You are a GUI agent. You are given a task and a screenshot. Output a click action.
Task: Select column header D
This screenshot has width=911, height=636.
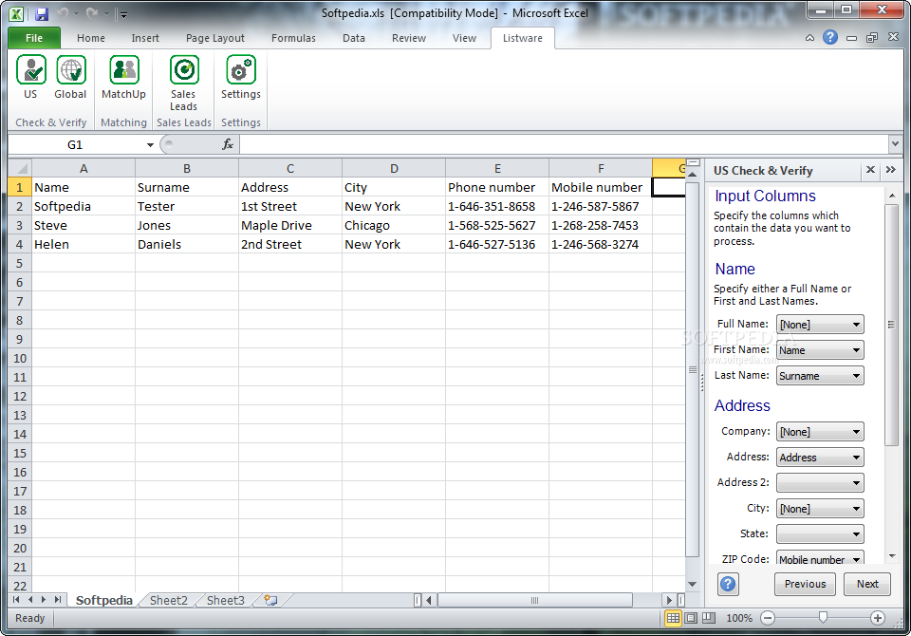click(x=394, y=169)
